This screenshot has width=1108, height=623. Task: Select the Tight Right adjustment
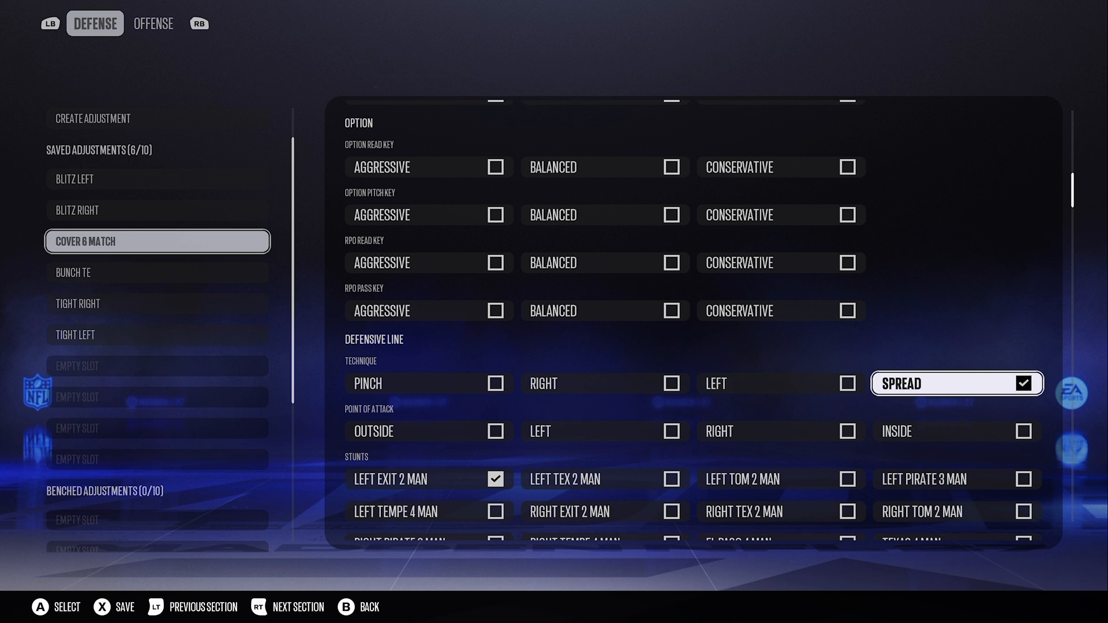tap(158, 303)
